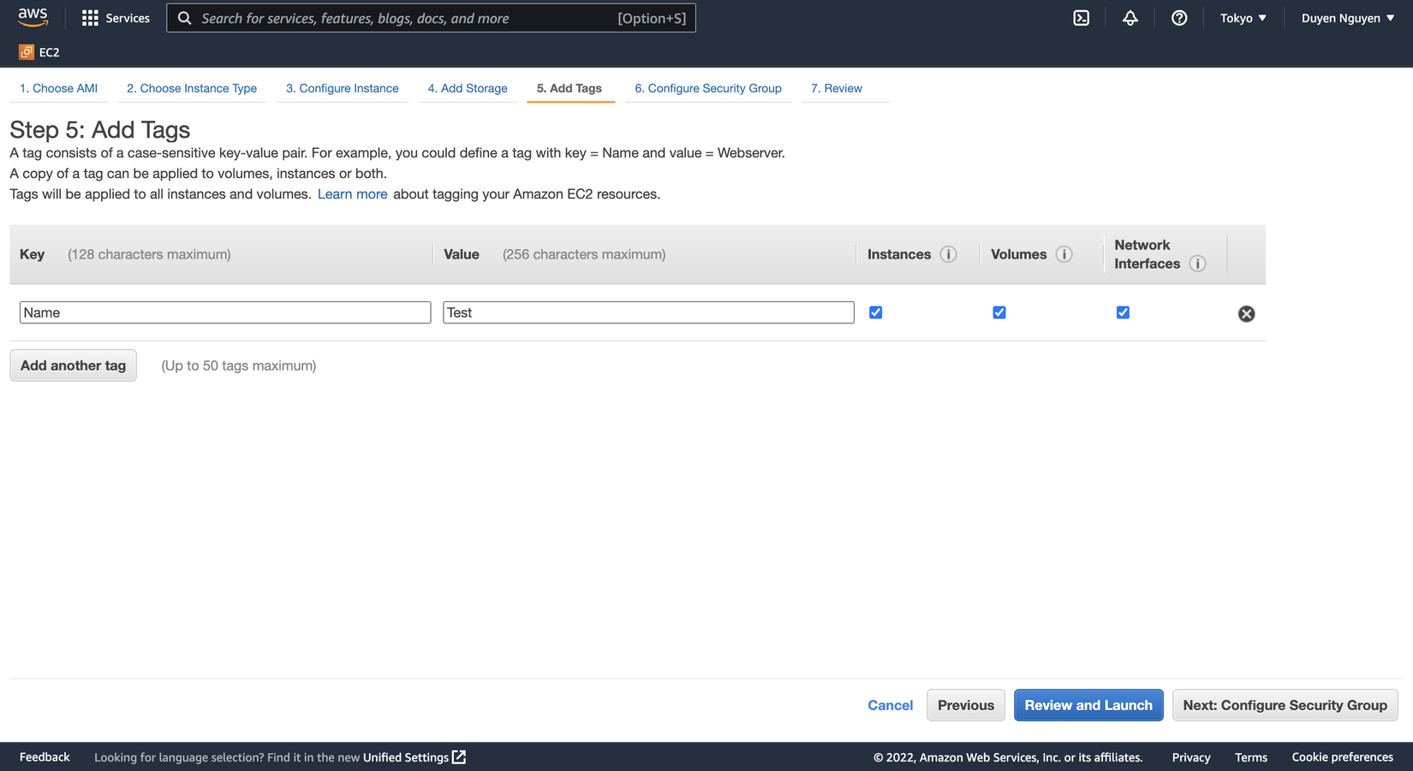This screenshot has height=771, width=1413.
Task: Click the Volumes column header
Action: (x=1019, y=254)
